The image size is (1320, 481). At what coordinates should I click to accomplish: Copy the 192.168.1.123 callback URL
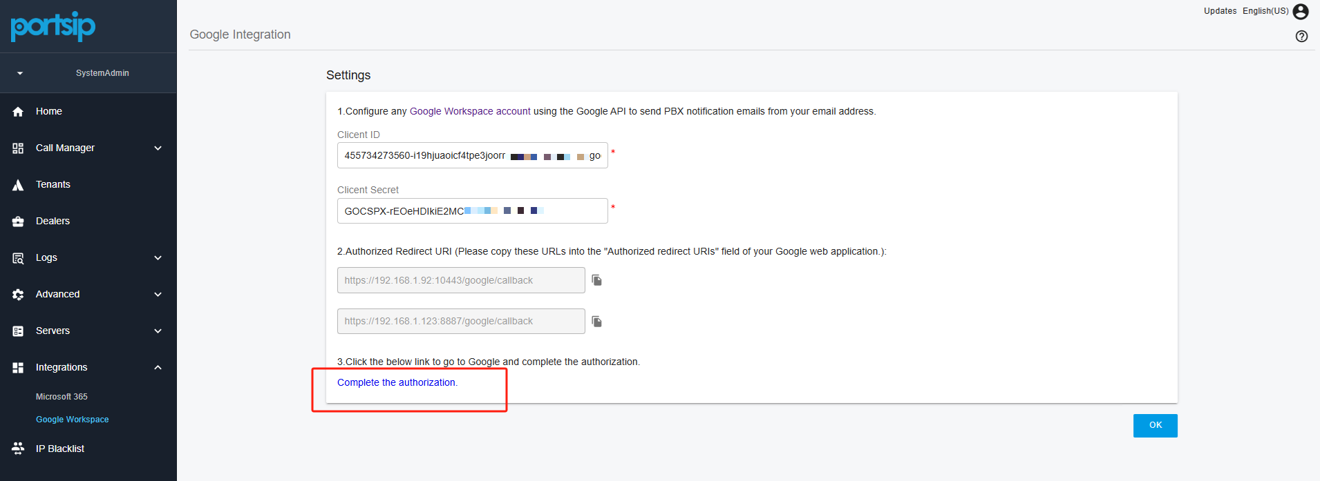coord(597,322)
